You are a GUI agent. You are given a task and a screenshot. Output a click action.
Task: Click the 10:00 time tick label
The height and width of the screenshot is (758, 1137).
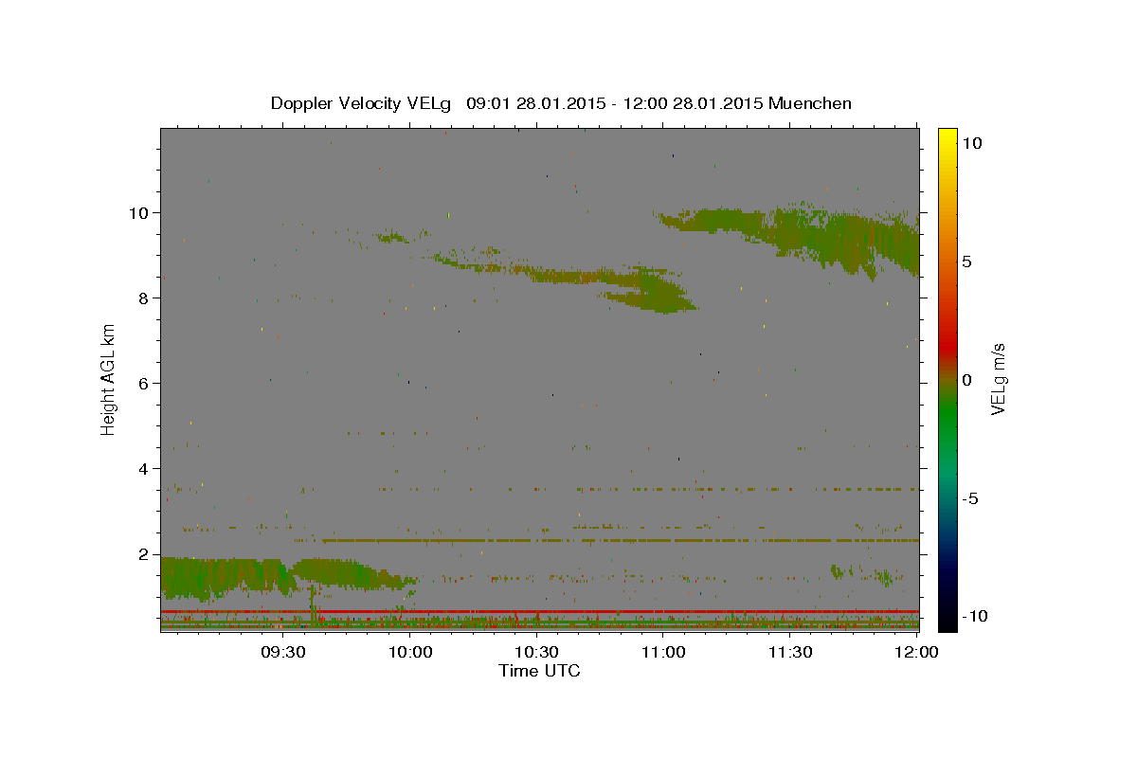point(410,652)
